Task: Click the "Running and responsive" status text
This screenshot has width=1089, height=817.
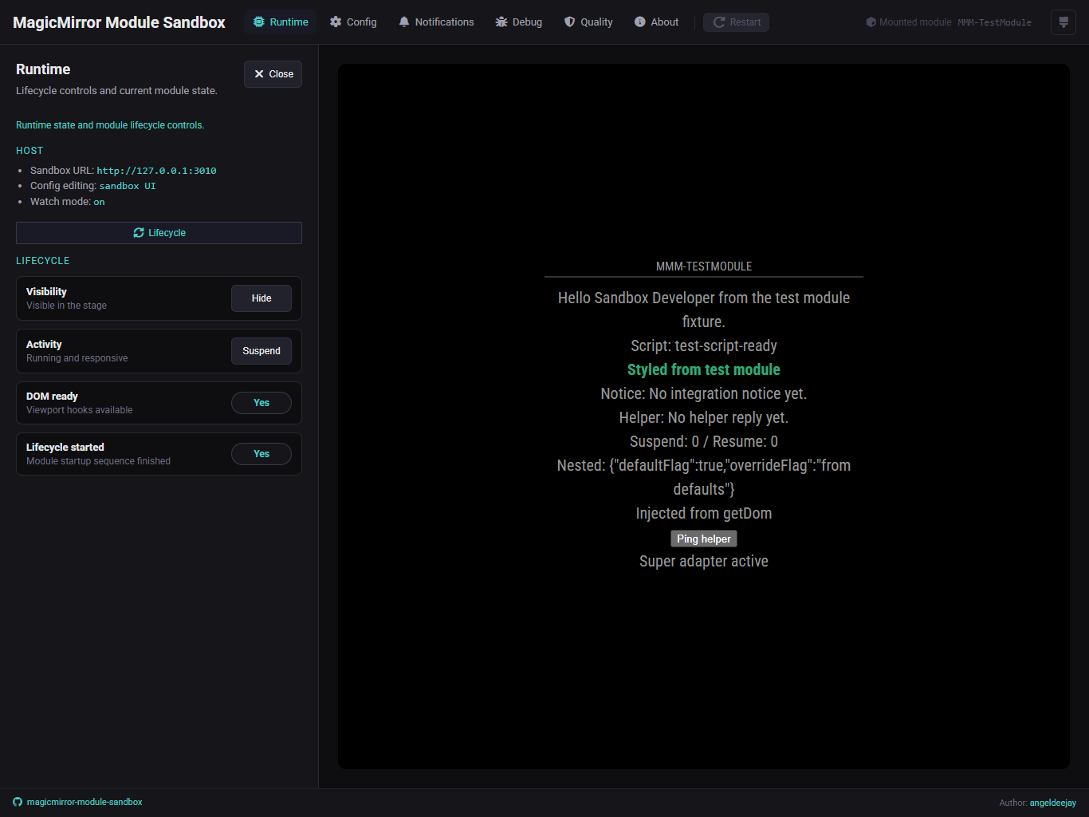Action: (77, 358)
